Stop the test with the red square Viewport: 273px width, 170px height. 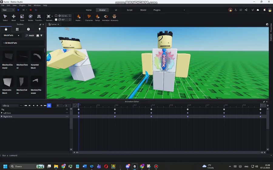pos(31,10)
